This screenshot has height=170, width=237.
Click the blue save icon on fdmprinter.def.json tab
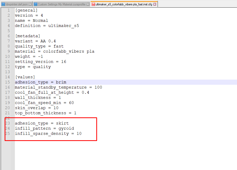[3, 4]
